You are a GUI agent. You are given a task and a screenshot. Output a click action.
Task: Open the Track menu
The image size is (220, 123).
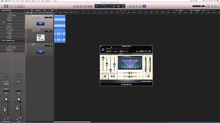[22, 1]
